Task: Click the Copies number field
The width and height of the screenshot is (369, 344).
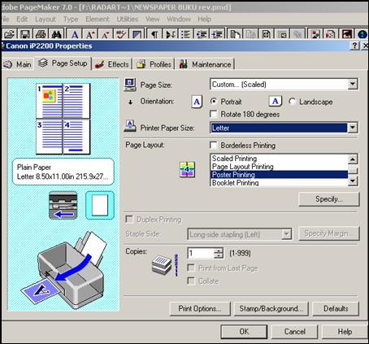Action: [x=201, y=253]
